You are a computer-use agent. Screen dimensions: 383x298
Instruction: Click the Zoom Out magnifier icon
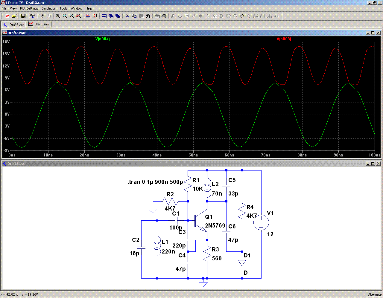pyautogui.click(x=72, y=16)
